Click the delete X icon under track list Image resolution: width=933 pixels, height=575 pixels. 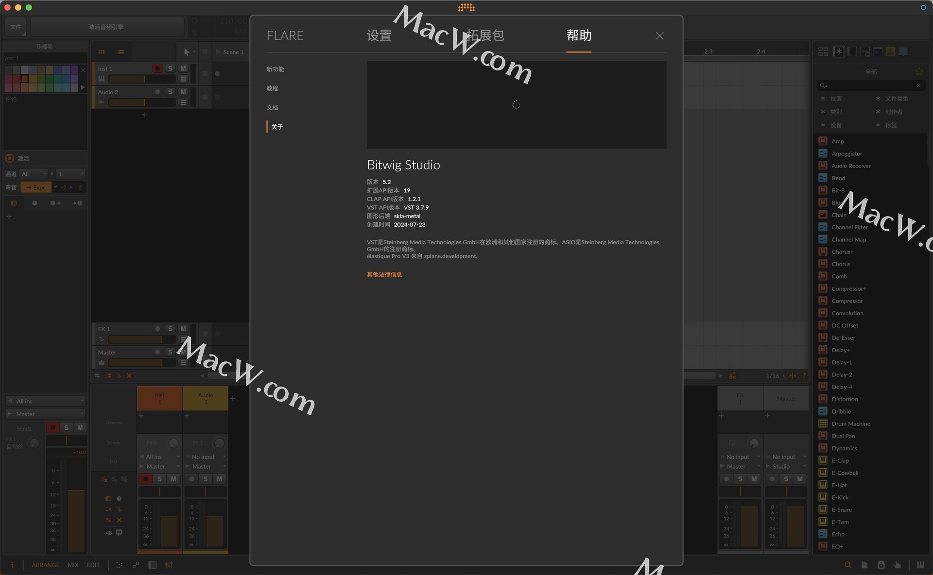pyautogui.click(x=129, y=375)
